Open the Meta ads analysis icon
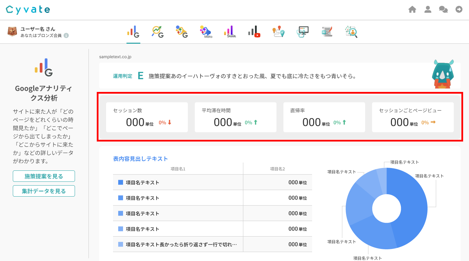Viewport: 469px width, 261px height. point(206,32)
